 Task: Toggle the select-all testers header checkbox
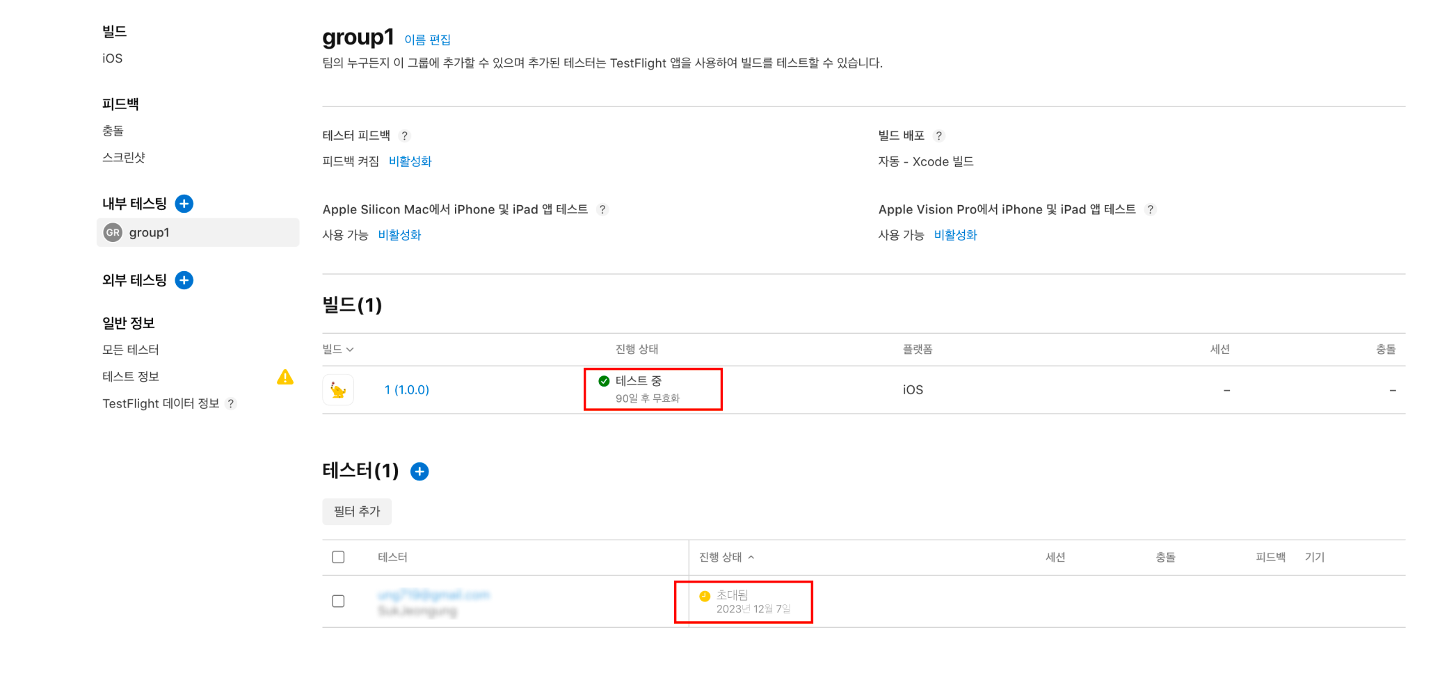[338, 557]
